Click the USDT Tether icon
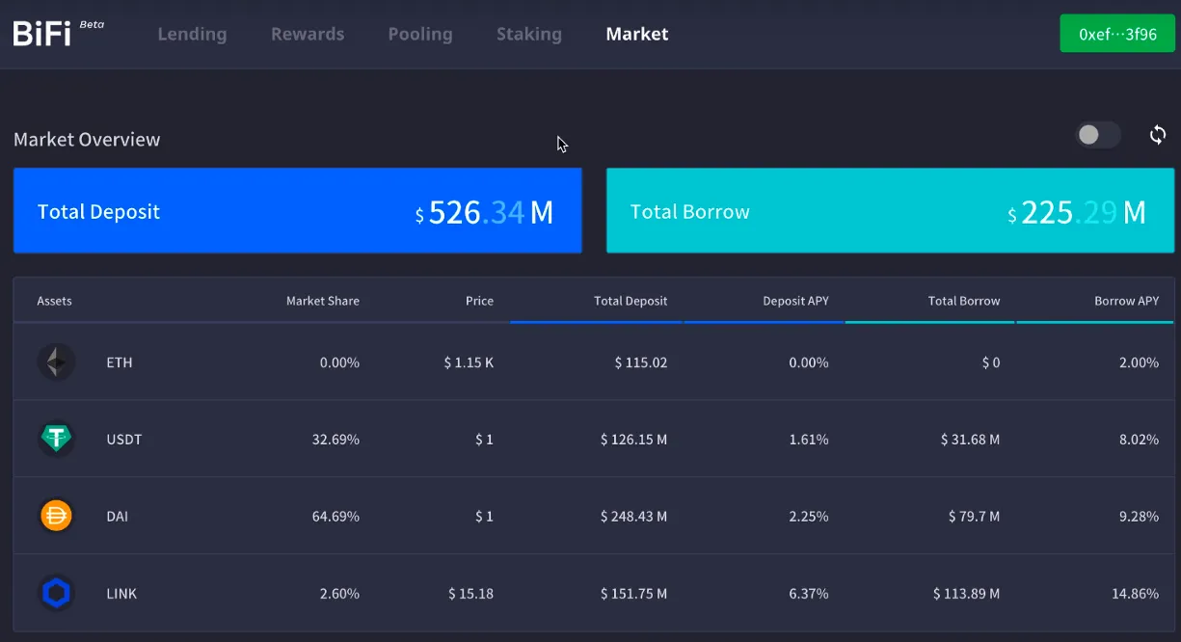The image size is (1181, 642). (56, 439)
